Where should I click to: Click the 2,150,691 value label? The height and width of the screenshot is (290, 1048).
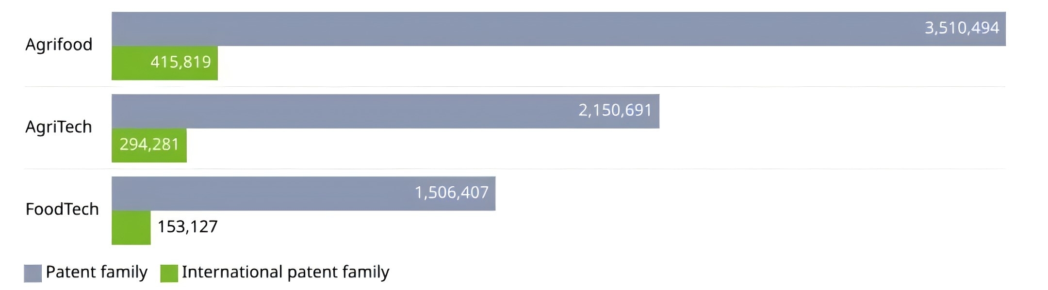pyautogui.click(x=615, y=111)
